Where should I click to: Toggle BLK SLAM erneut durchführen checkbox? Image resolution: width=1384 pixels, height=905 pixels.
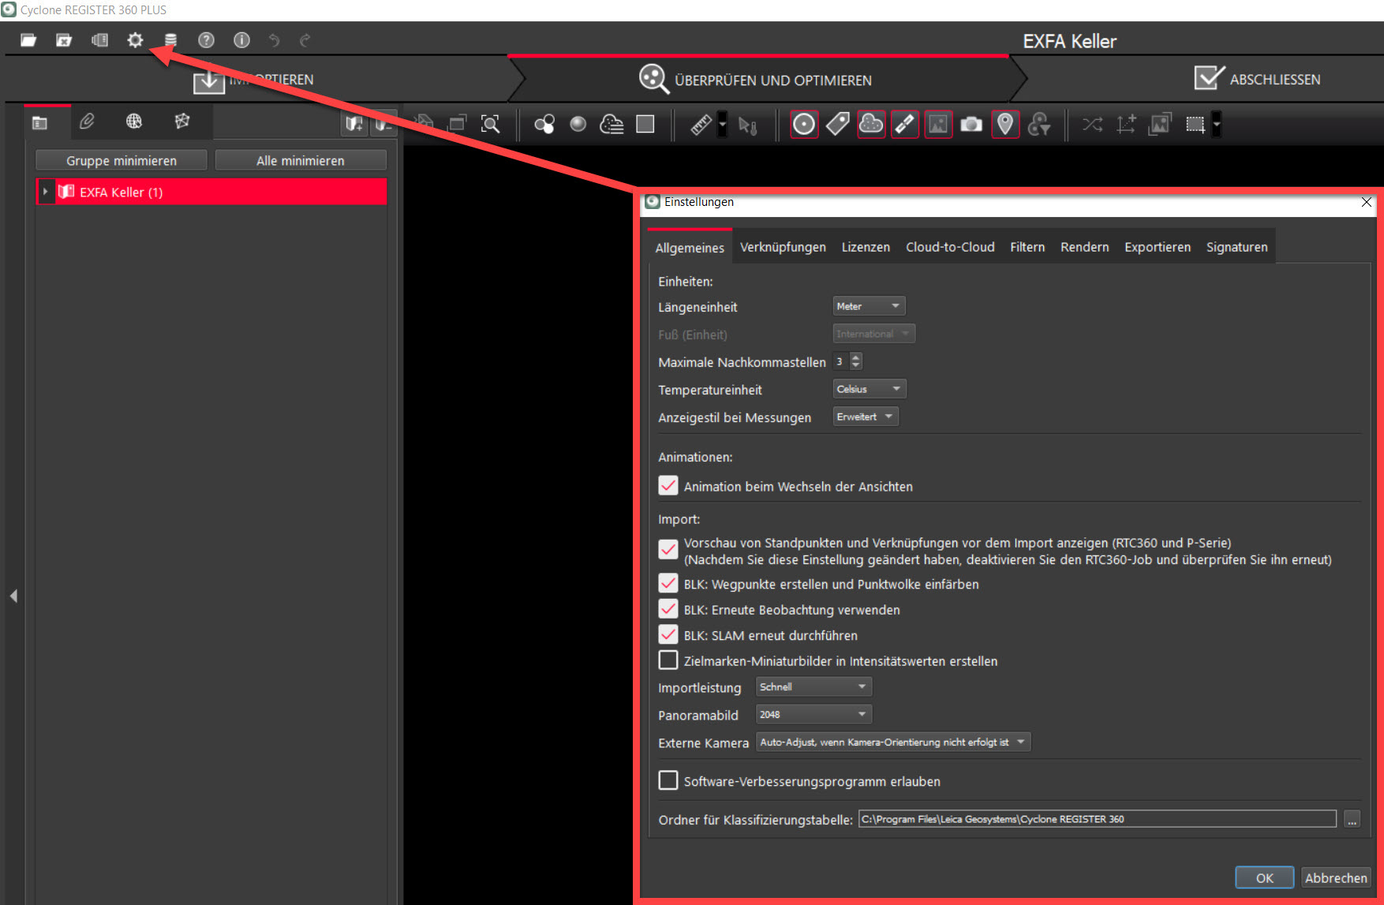[668, 634]
